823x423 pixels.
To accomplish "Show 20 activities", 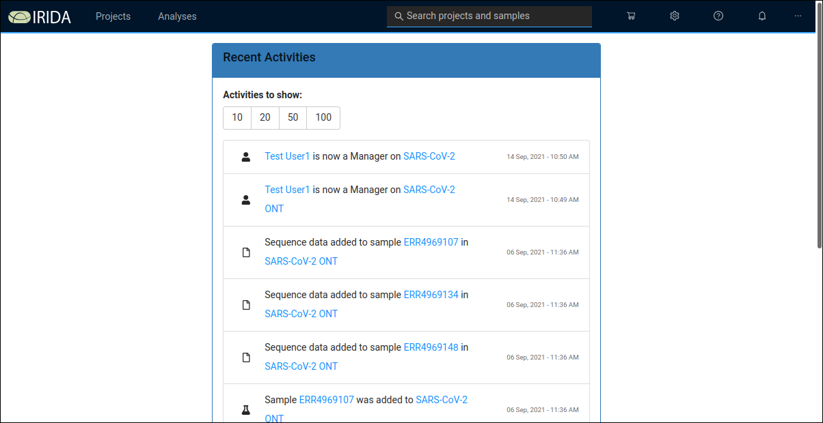I will click(x=265, y=117).
